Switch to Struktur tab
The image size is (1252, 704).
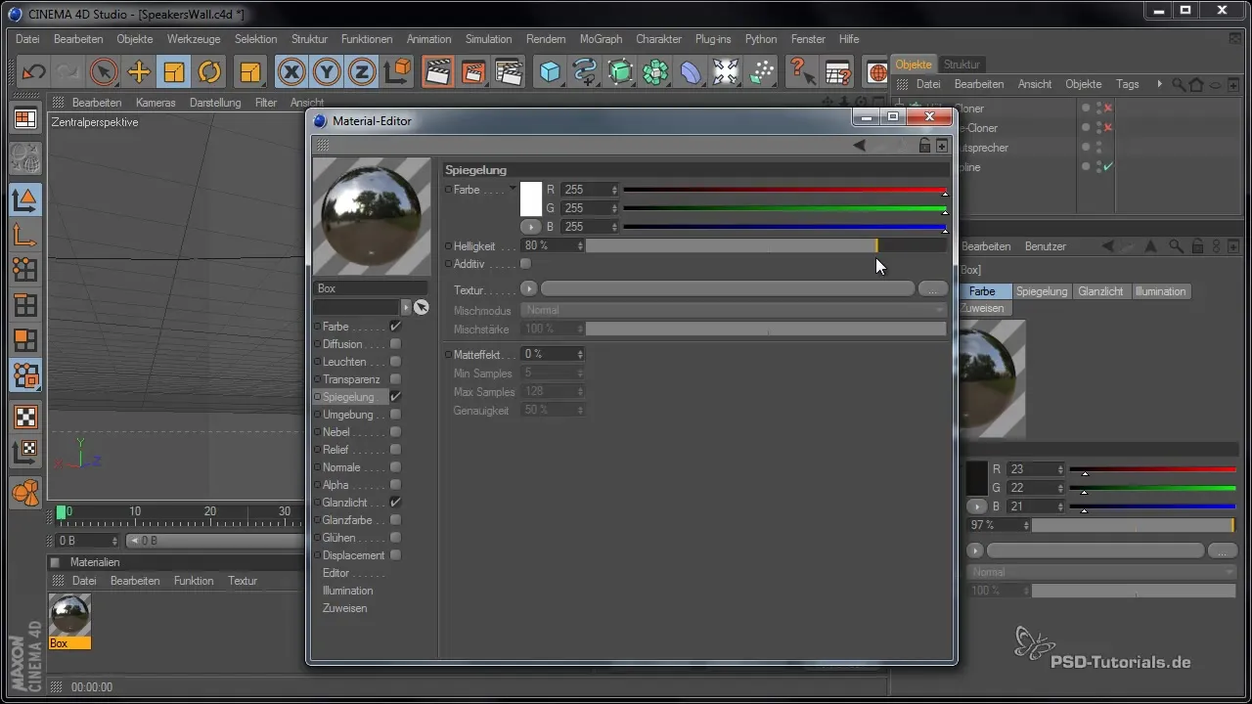click(961, 65)
